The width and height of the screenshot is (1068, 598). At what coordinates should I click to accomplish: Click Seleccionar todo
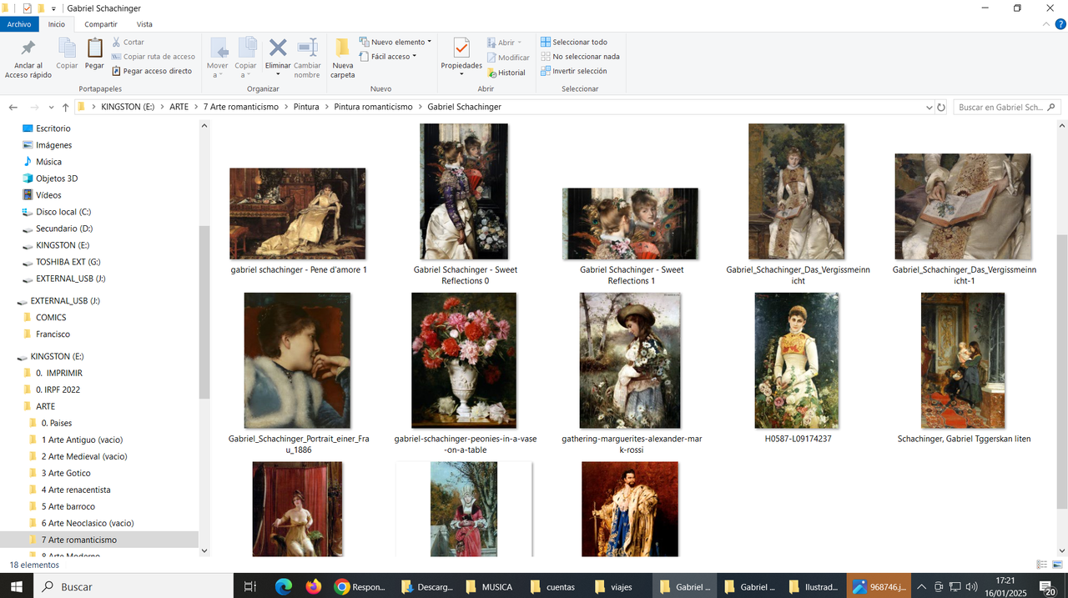pos(574,42)
